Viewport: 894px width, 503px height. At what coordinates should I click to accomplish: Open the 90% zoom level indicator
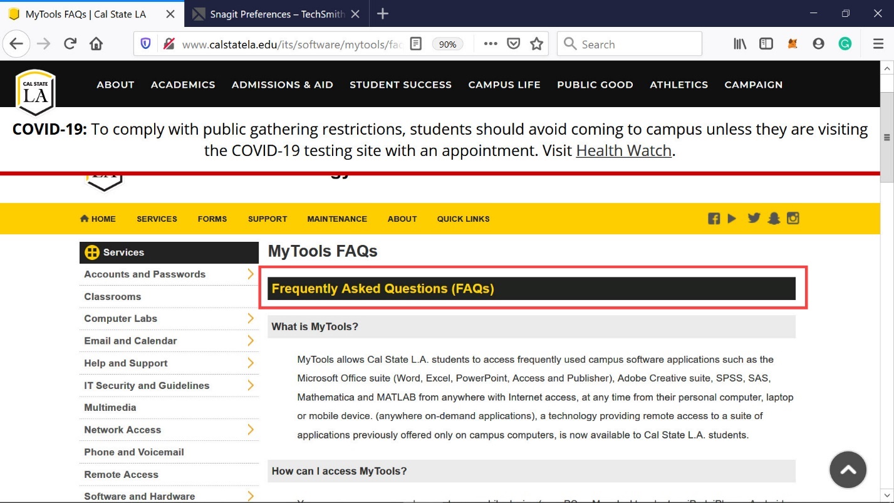pyautogui.click(x=447, y=44)
